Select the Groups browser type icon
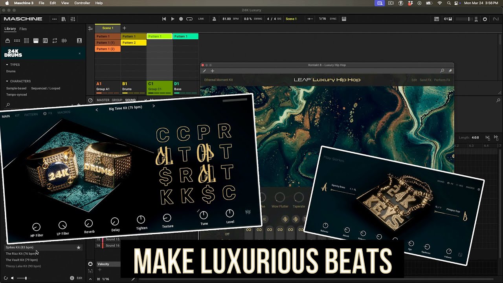 tap(17, 40)
